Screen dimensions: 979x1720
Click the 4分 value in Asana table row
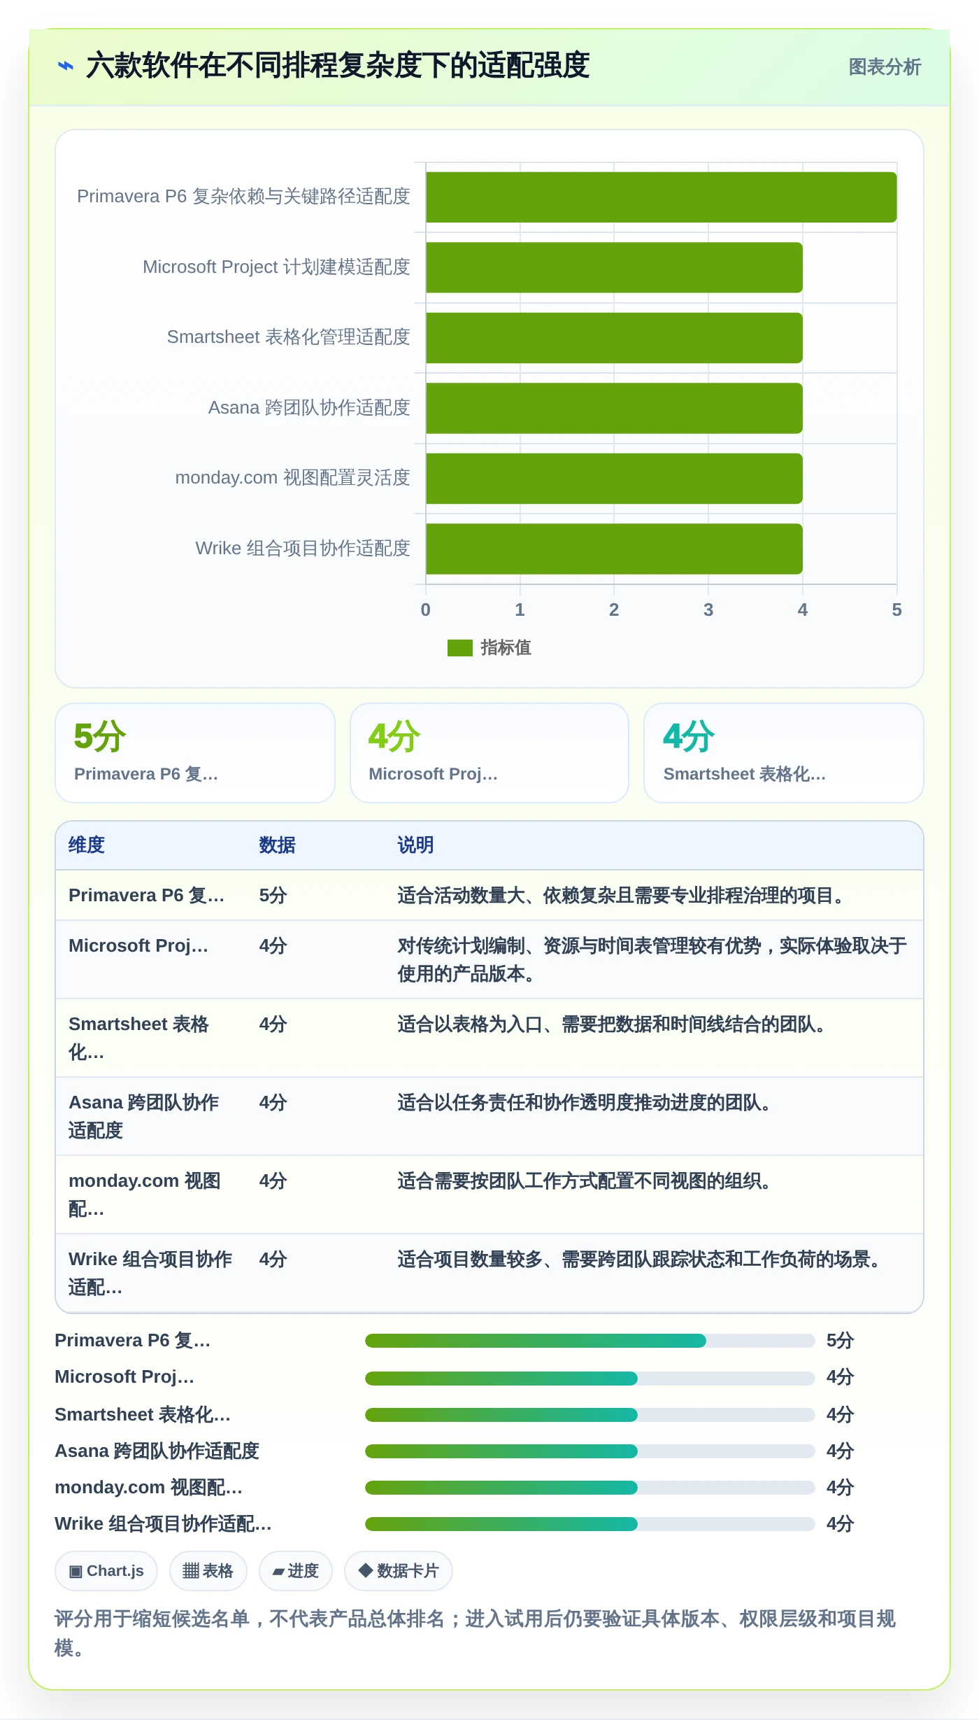click(x=273, y=1103)
